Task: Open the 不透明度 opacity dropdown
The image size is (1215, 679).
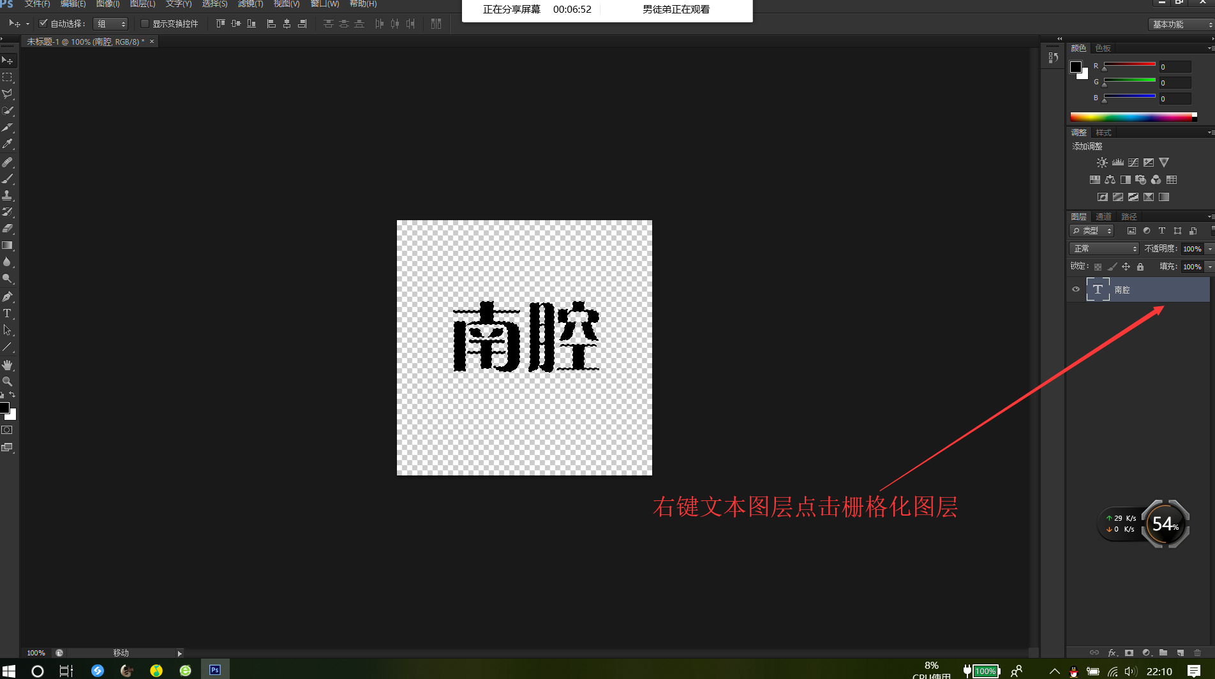Action: pos(1210,248)
